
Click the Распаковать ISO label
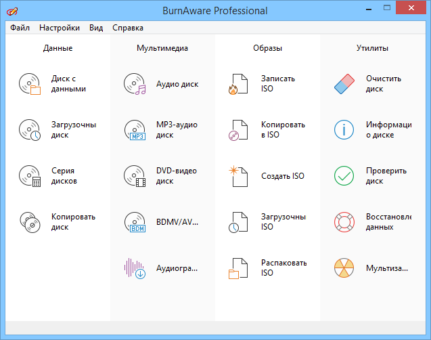coord(283,268)
